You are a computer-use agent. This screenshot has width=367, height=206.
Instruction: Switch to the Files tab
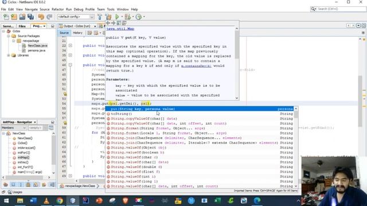pos(22,26)
